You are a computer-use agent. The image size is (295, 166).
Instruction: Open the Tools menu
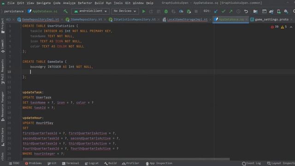point(118,3)
